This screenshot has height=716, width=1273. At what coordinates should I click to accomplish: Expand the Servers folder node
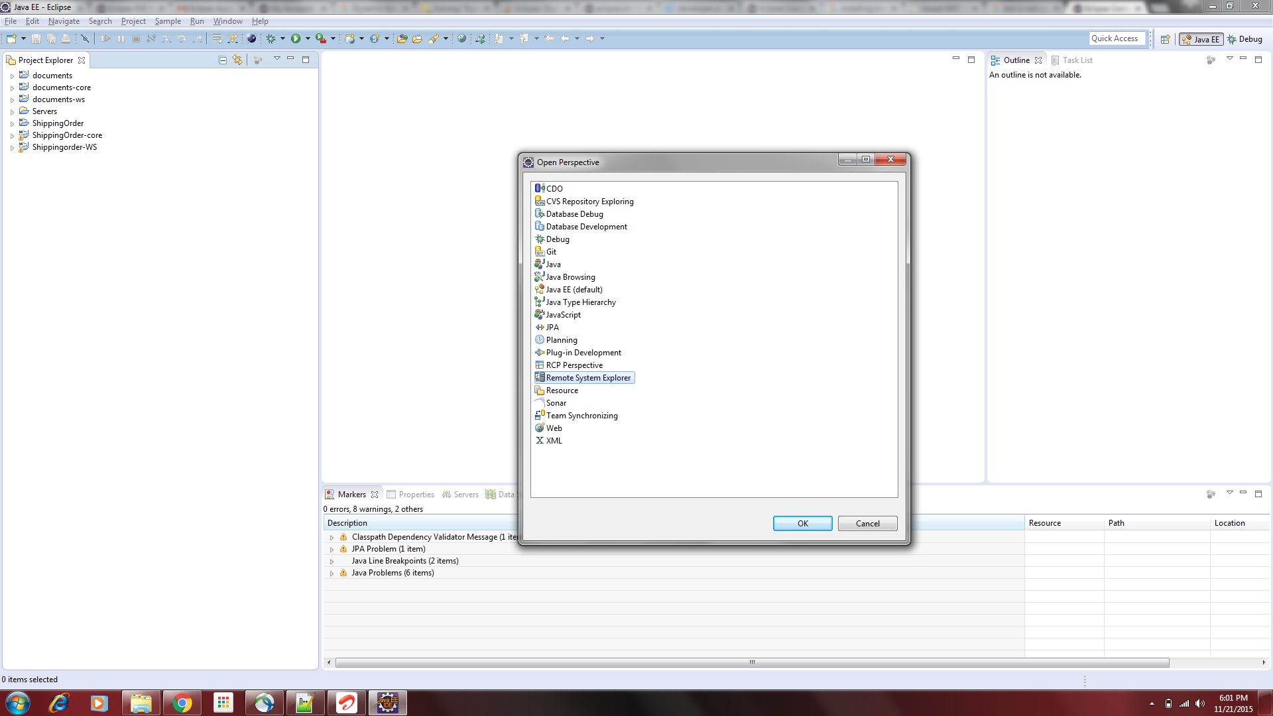12,112
